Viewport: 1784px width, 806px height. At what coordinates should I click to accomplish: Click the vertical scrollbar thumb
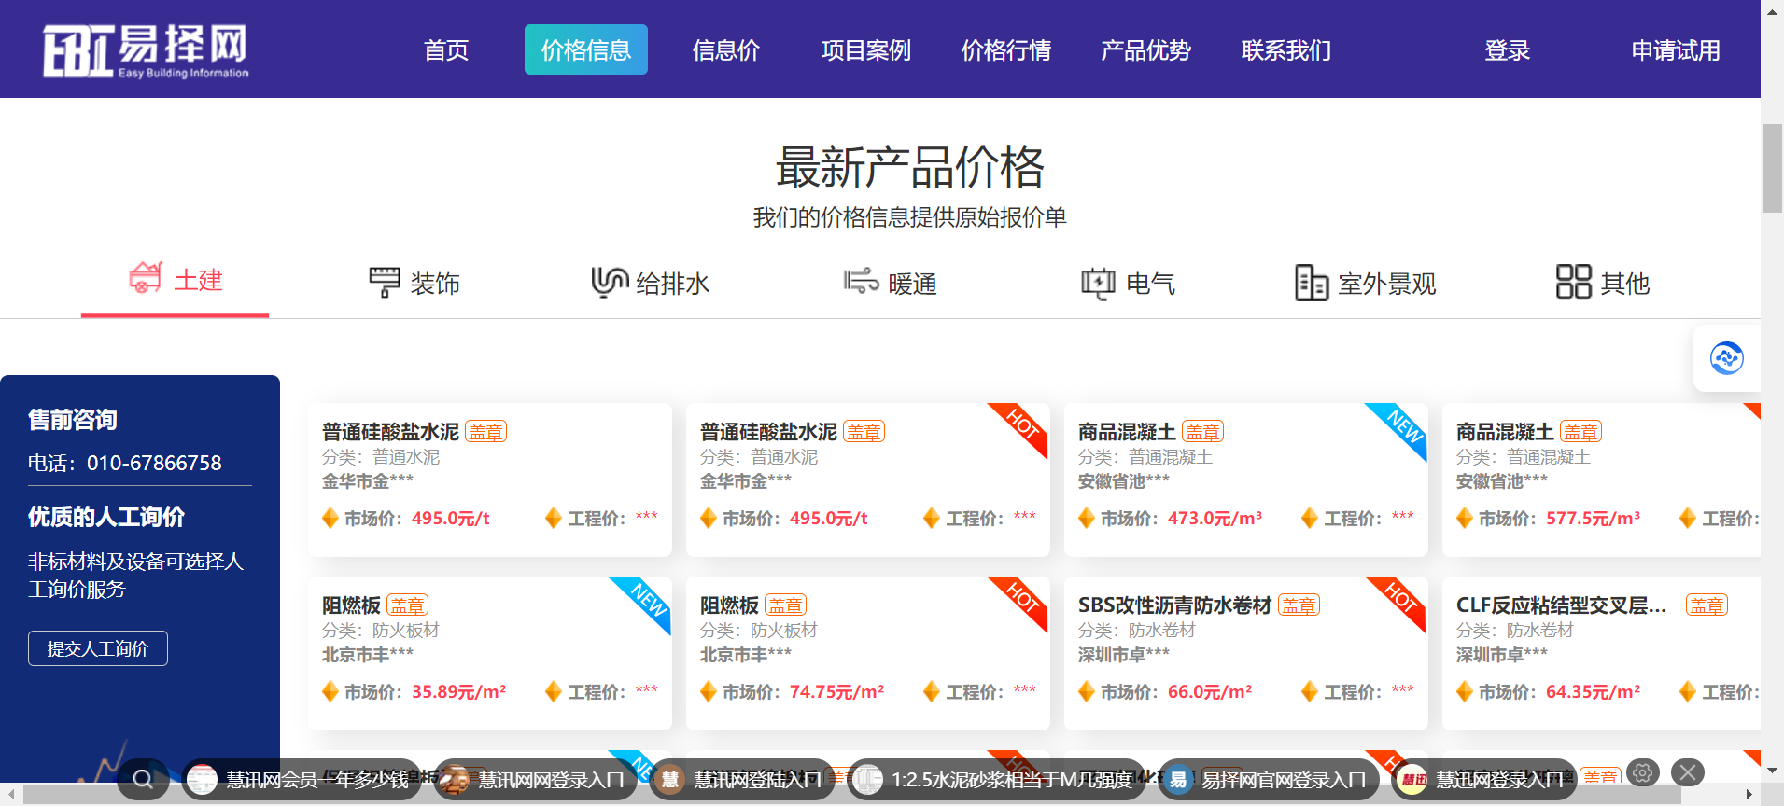1772,168
